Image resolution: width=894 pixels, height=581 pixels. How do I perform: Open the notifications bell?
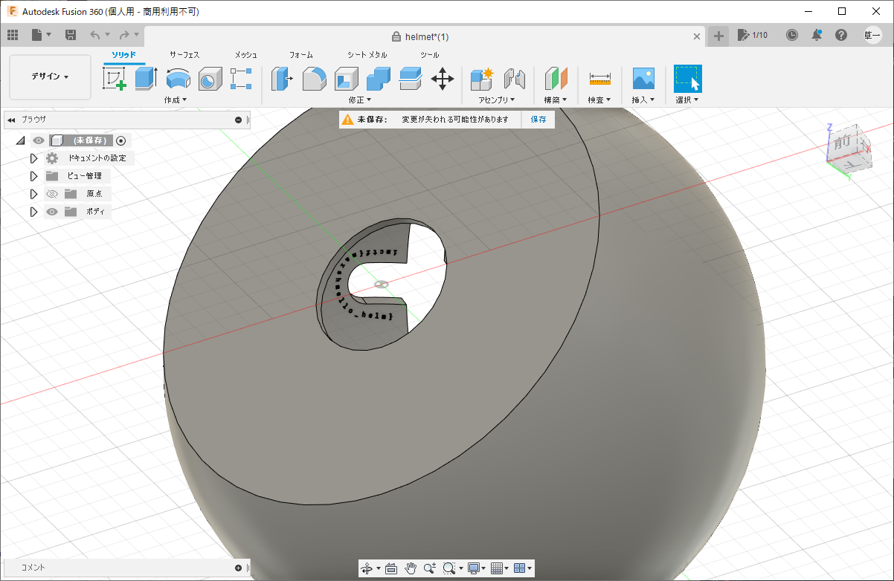click(x=817, y=35)
